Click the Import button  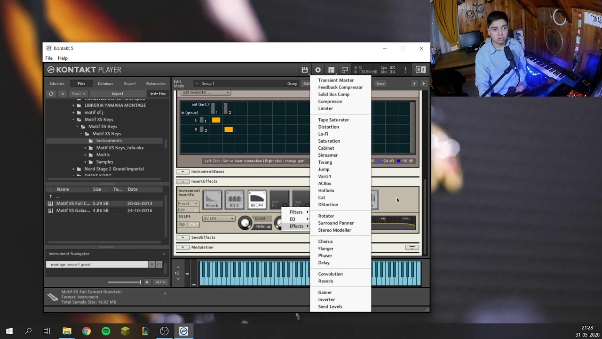click(x=118, y=94)
